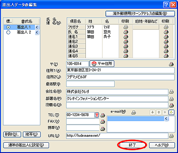178x153 pixels.
Task: Toggle print icon for 役職名 field
Action: 171,105
